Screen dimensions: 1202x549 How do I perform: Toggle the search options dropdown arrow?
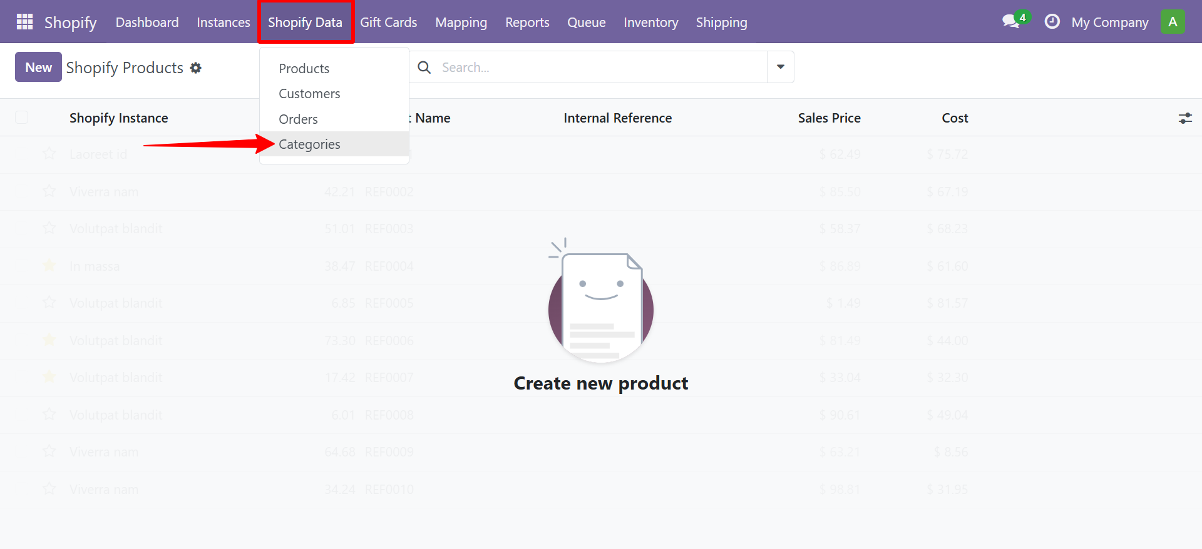click(x=781, y=67)
